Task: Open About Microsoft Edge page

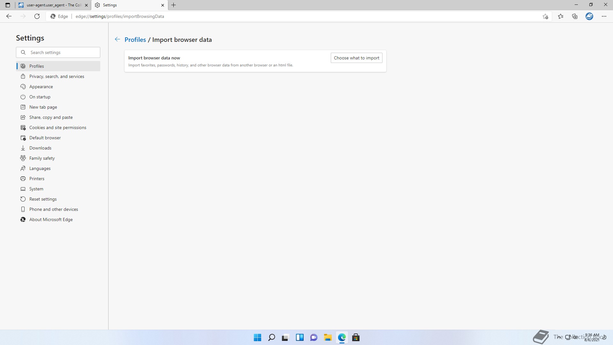Action: coord(51,219)
